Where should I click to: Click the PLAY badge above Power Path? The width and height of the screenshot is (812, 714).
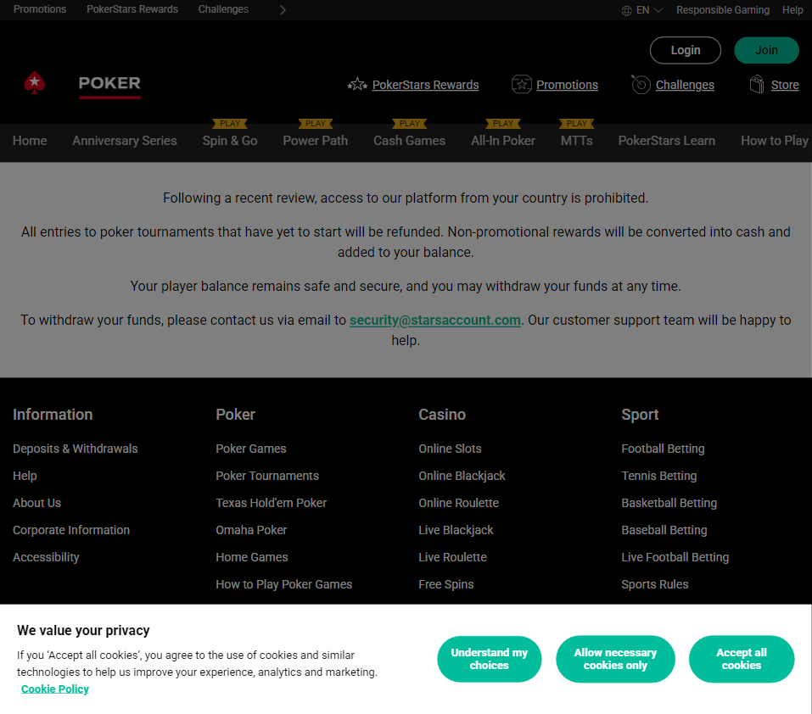click(x=316, y=123)
